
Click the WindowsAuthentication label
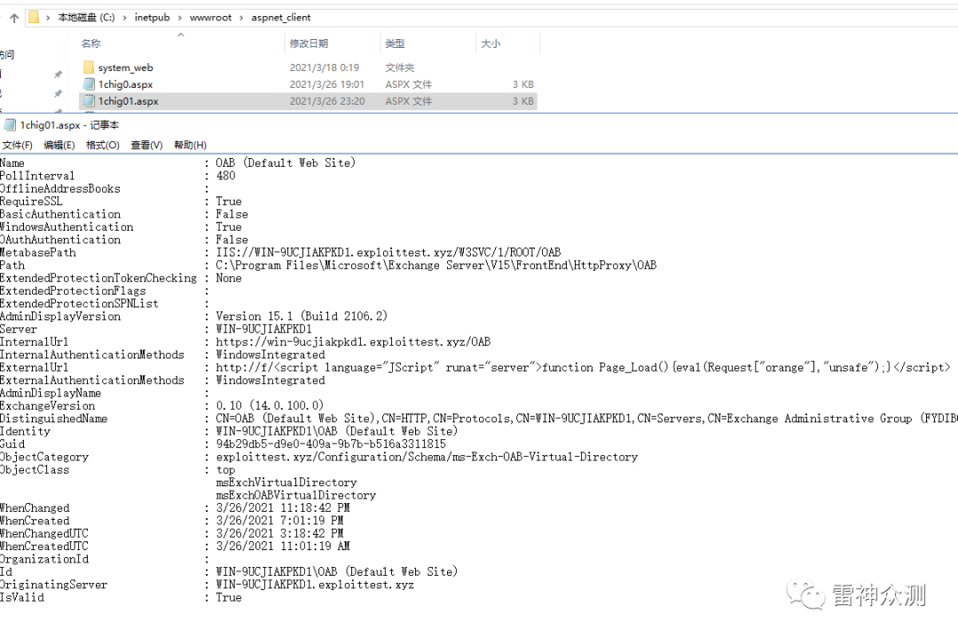pyautogui.click(x=67, y=227)
